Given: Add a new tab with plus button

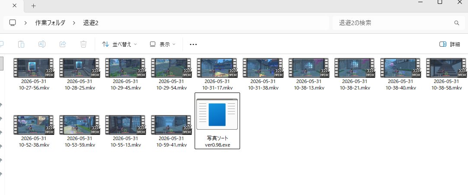Looking at the screenshot, I should click(33, 6).
